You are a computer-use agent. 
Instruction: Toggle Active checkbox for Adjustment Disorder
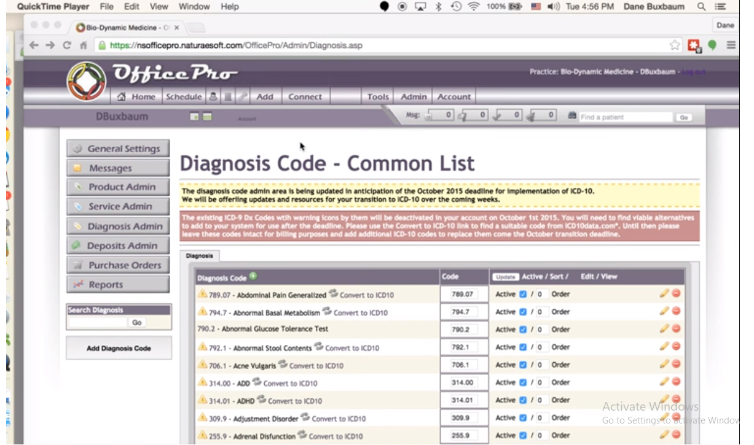coord(524,417)
